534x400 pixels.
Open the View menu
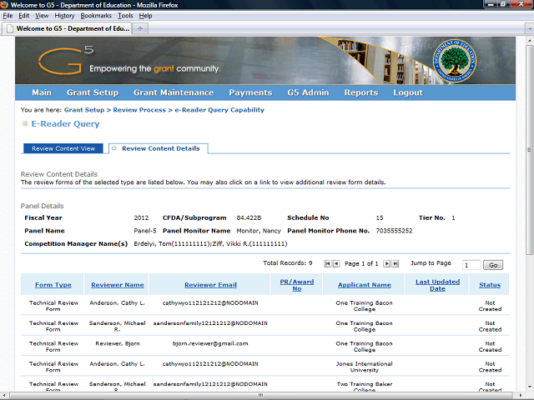(x=42, y=16)
